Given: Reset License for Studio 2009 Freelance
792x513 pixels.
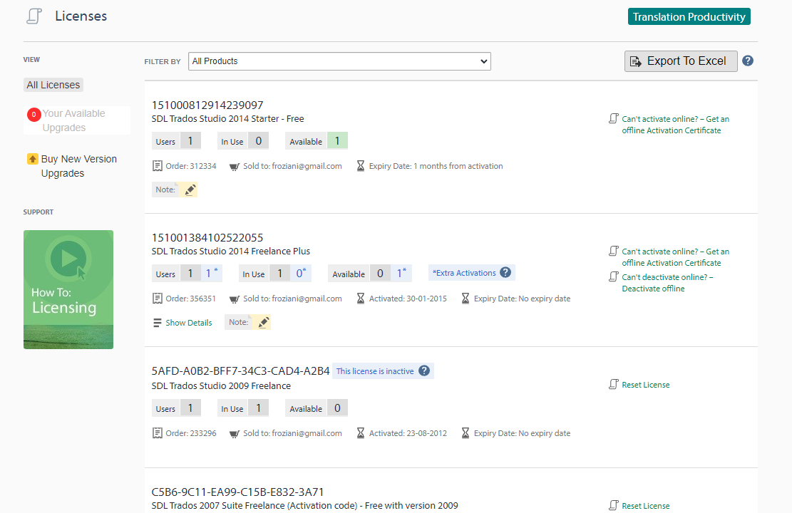Looking at the screenshot, I should [645, 385].
